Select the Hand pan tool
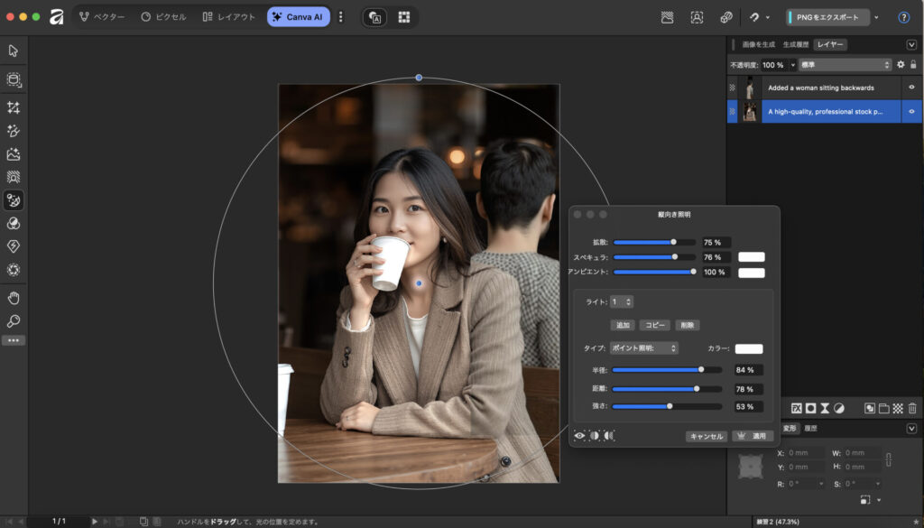Image resolution: width=924 pixels, height=528 pixels. coord(14,298)
